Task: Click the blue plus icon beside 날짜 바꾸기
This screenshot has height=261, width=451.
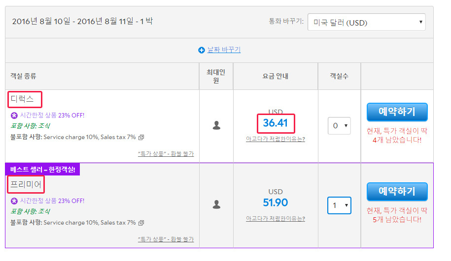Action: tap(201, 50)
